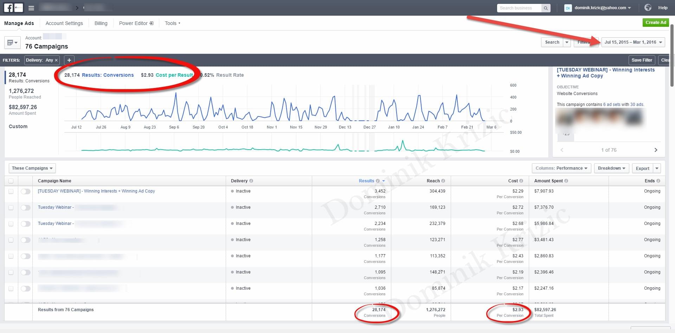675x333 pixels.
Task: Click the Facebook logo icon
Action: coord(8,8)
